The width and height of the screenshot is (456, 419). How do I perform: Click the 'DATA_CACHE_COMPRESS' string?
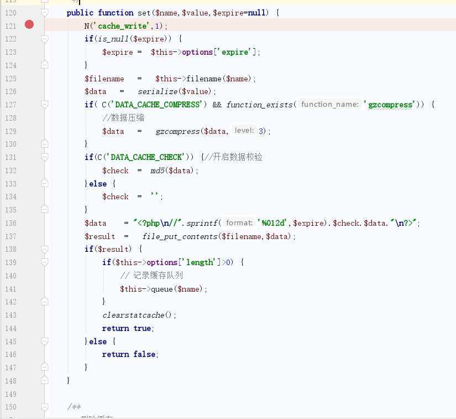click(157, 105)
